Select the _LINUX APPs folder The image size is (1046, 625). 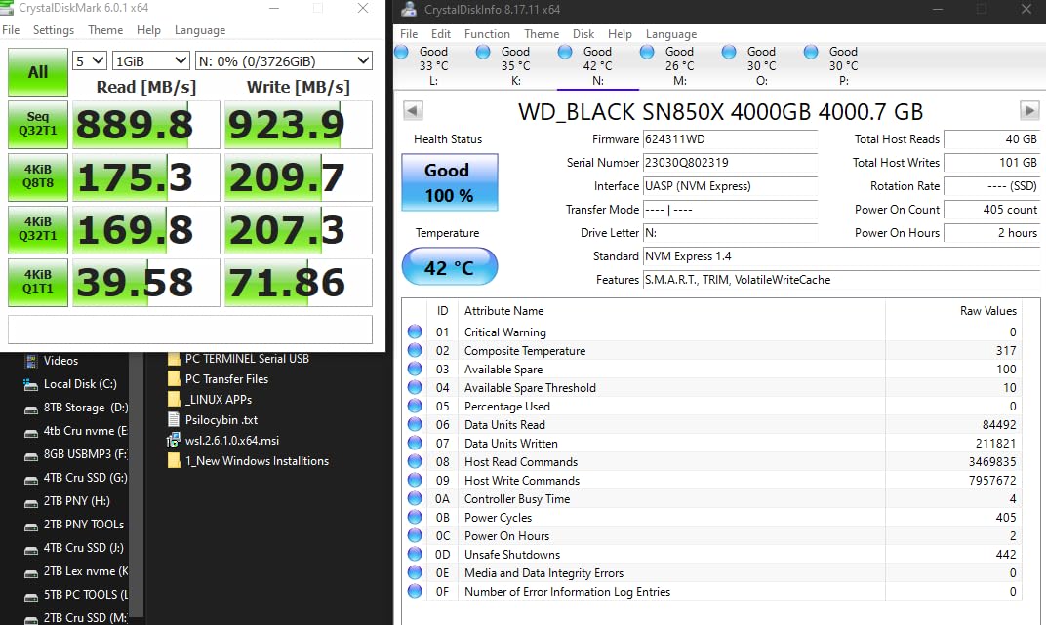tap(210, 400)
